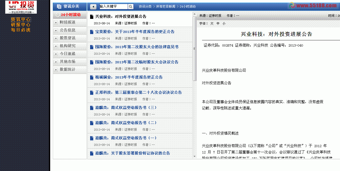The image size is (340, 171).
Task: Open 嘉麟杰：简式权益变动报告书（一）
Action: 126,138
